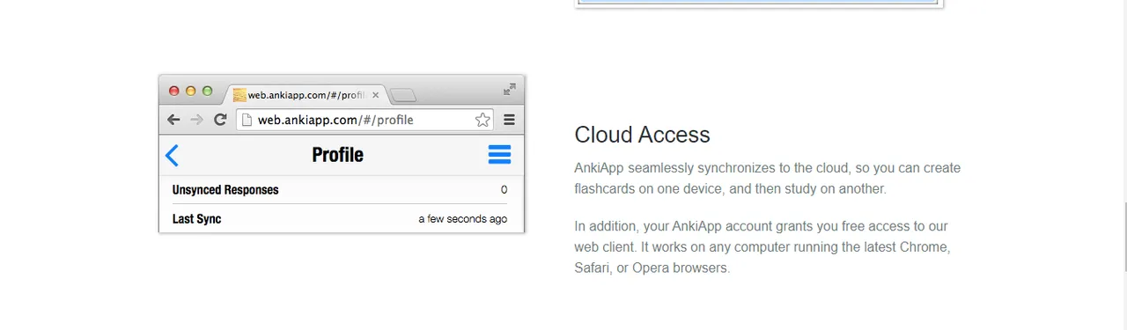Close the web.ankiapp.com browser tab

pos(376,95)
